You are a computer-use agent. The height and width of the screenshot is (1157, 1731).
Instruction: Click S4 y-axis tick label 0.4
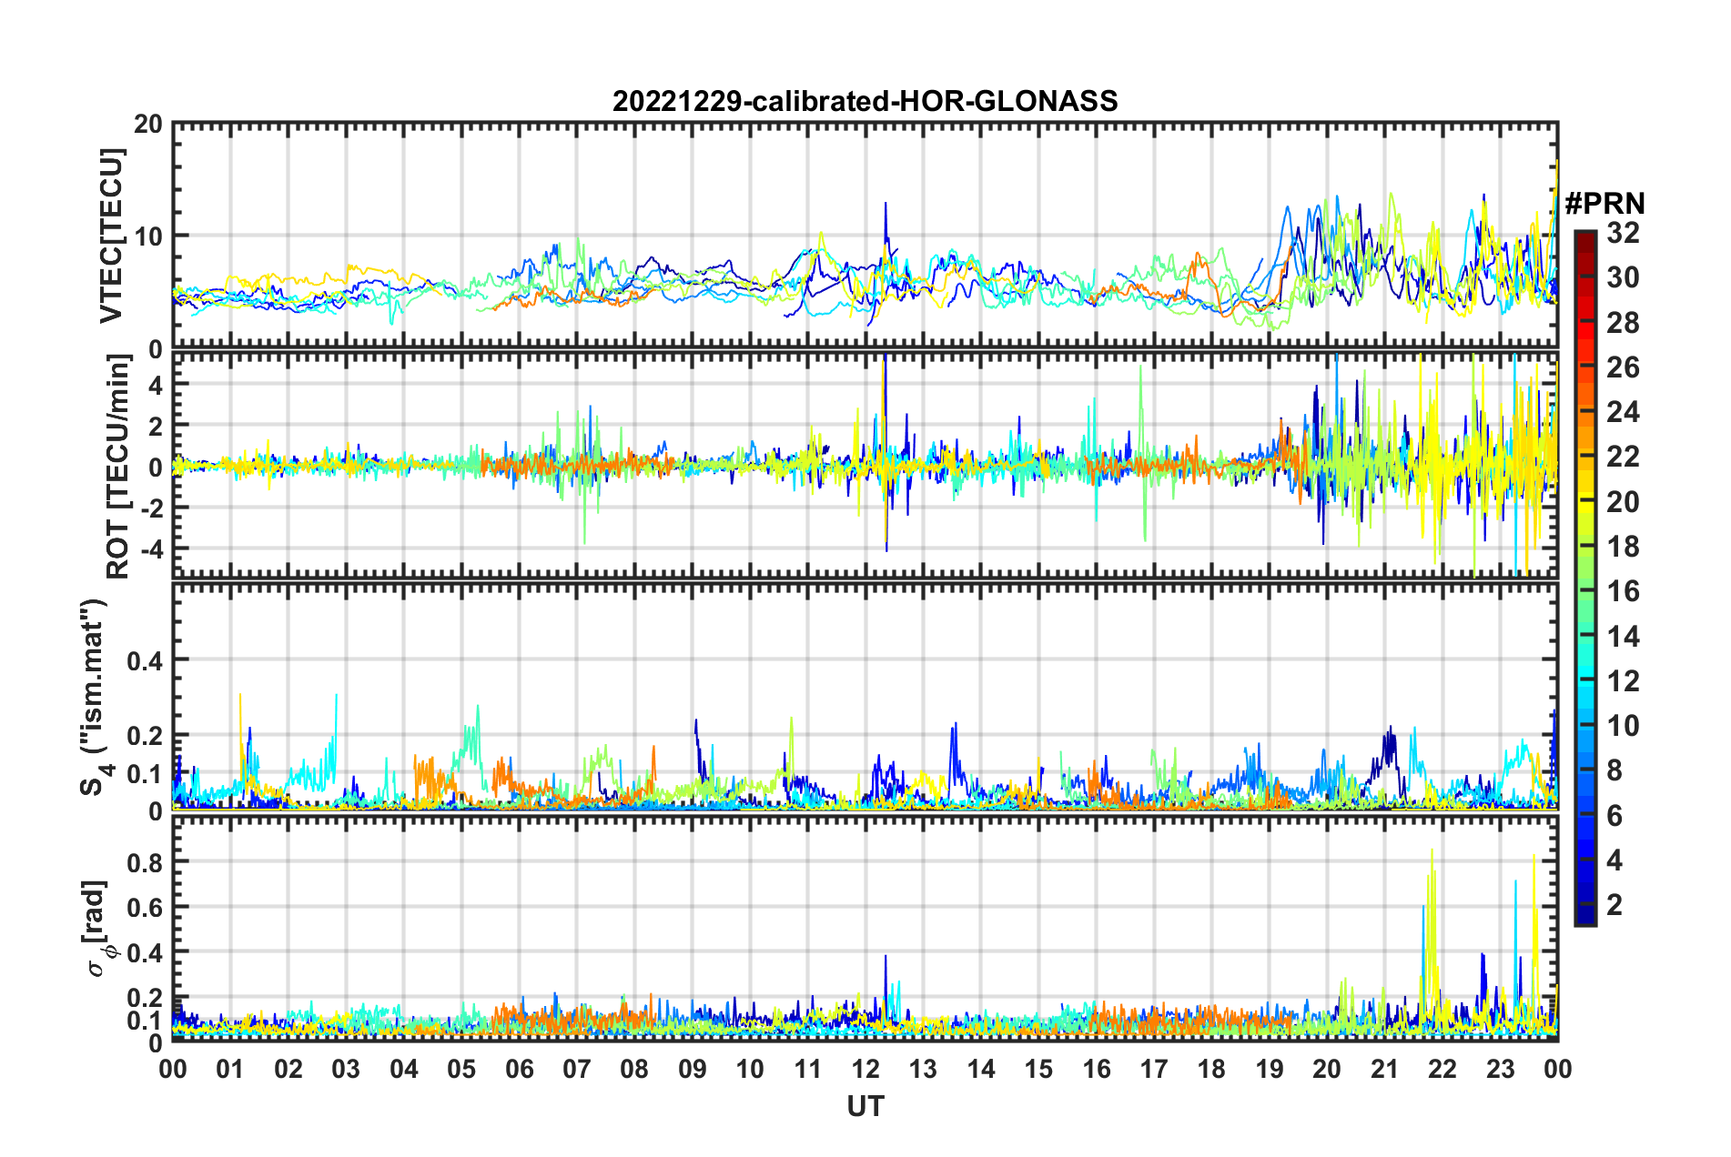coord(146,660)
